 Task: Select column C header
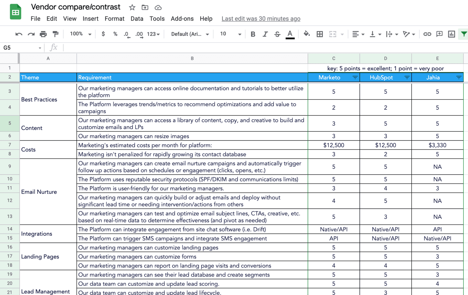[x=334, y=58]
